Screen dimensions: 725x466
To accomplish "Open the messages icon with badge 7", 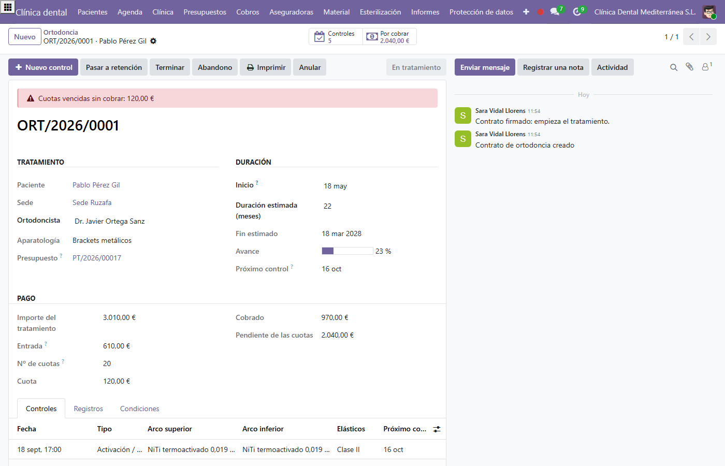I will [555, 11].
